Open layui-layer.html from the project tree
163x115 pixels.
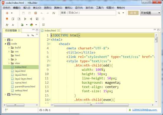pyautogui.click(x=22, y=79)
